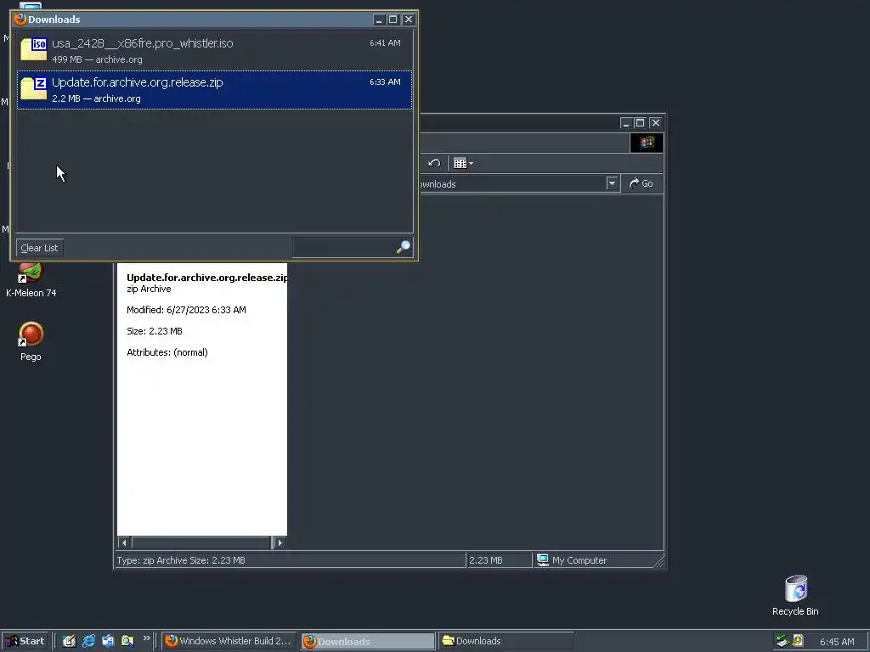Click the bold Update.for.archive.org.release.zip title in Explorer
Viewport: 870px width, 652px height.
(x=207, y=278)
